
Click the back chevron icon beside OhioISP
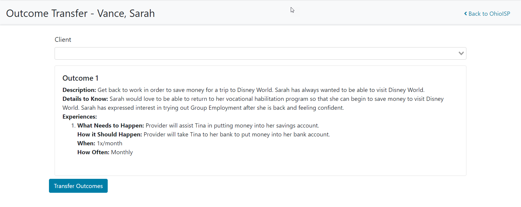pyautogui.click(x=466, y=14)
